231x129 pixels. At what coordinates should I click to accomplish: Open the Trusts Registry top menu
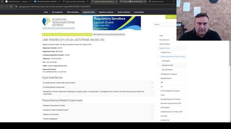pyautogui.click(x=139, y=12)
